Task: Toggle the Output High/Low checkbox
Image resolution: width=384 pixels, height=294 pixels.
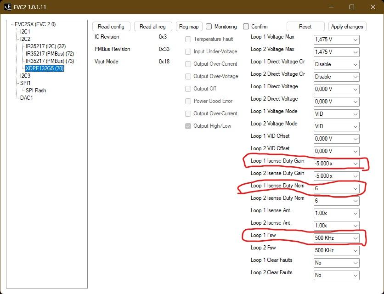Action: click(x=188, y=126)
